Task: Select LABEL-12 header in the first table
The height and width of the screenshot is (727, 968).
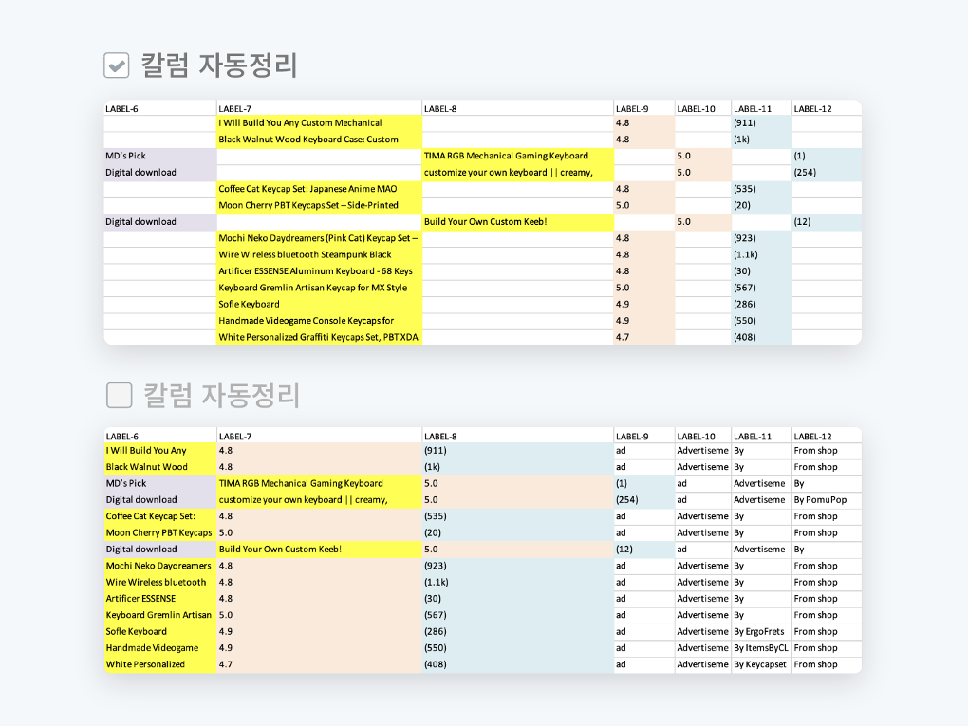Action: [x=826, y=108]
